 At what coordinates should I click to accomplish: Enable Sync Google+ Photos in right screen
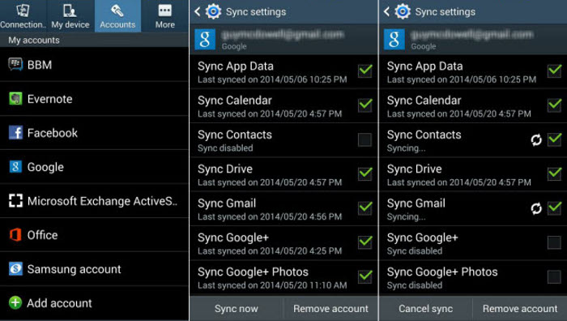[554, 277]
